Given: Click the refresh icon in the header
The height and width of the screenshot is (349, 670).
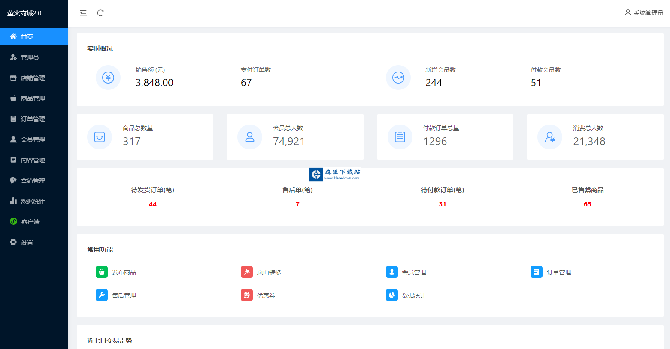Looking at the screenshot, I should point(100,13).
